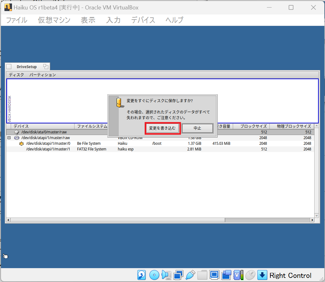Open the ディスク menu in DriveSetup

pyautogui.click(x=16, y=75)
